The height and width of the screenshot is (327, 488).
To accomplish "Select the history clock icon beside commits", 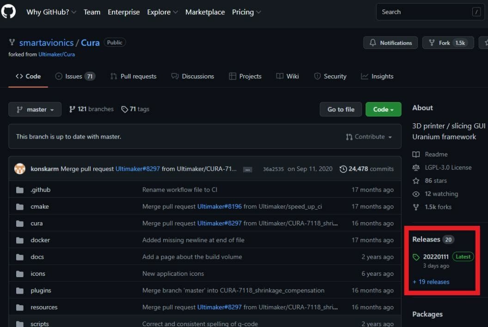I will (343, 169).
